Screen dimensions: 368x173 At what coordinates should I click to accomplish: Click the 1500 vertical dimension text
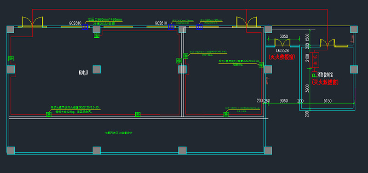point(307,37)
